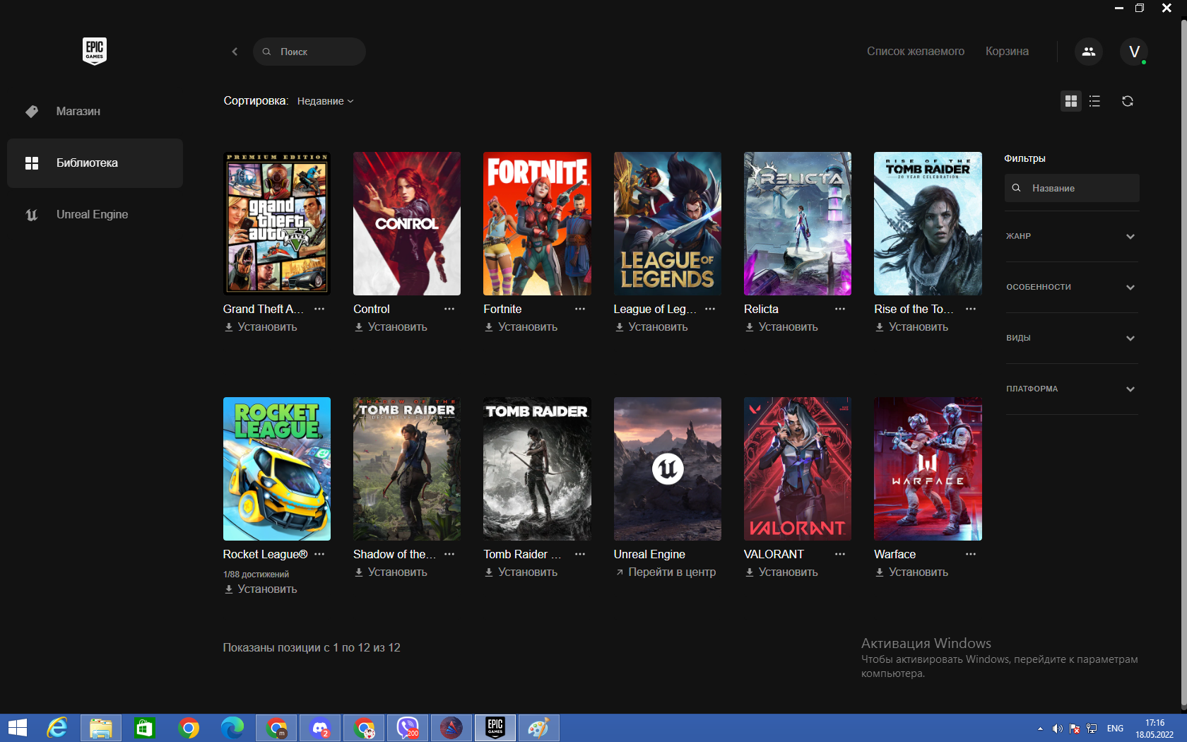Open the Магазин store section

[95, 111]
